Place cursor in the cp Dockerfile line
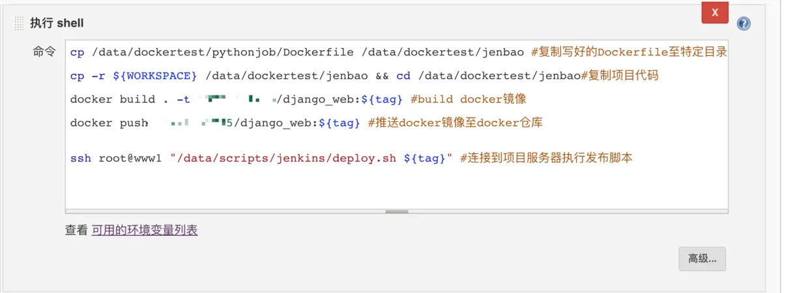Image resolution: width=808 pixels, height=293 pixels. [300, 53]
